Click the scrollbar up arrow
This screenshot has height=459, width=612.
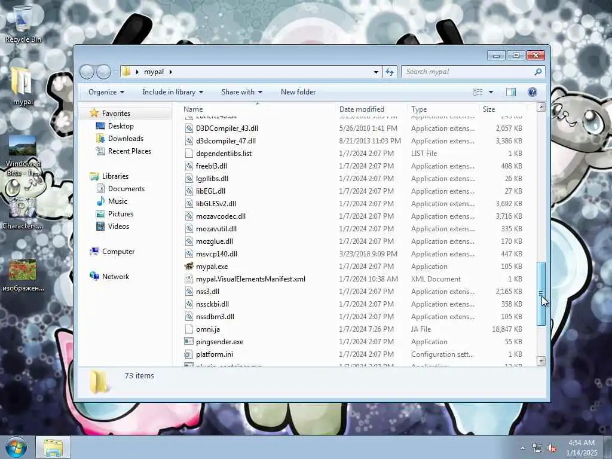[x=541, y=107]
